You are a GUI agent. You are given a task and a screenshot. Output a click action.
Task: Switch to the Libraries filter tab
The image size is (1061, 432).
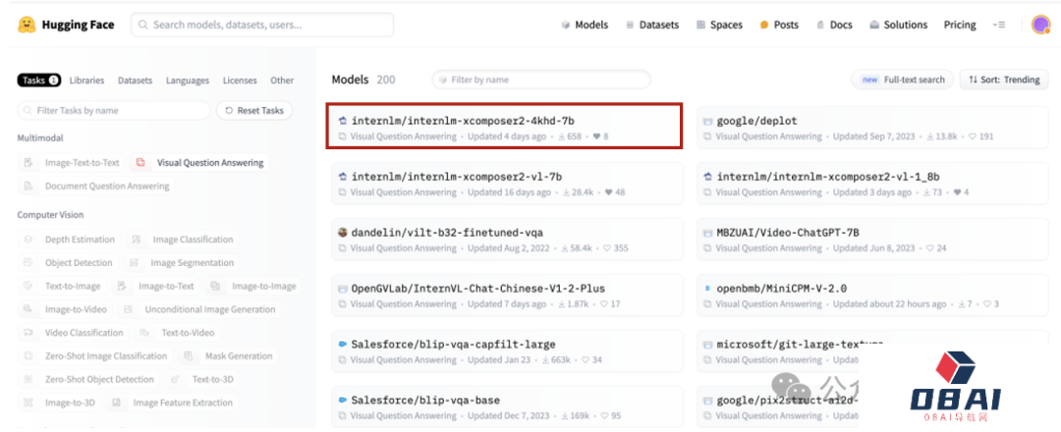click(x=87, y=81)
